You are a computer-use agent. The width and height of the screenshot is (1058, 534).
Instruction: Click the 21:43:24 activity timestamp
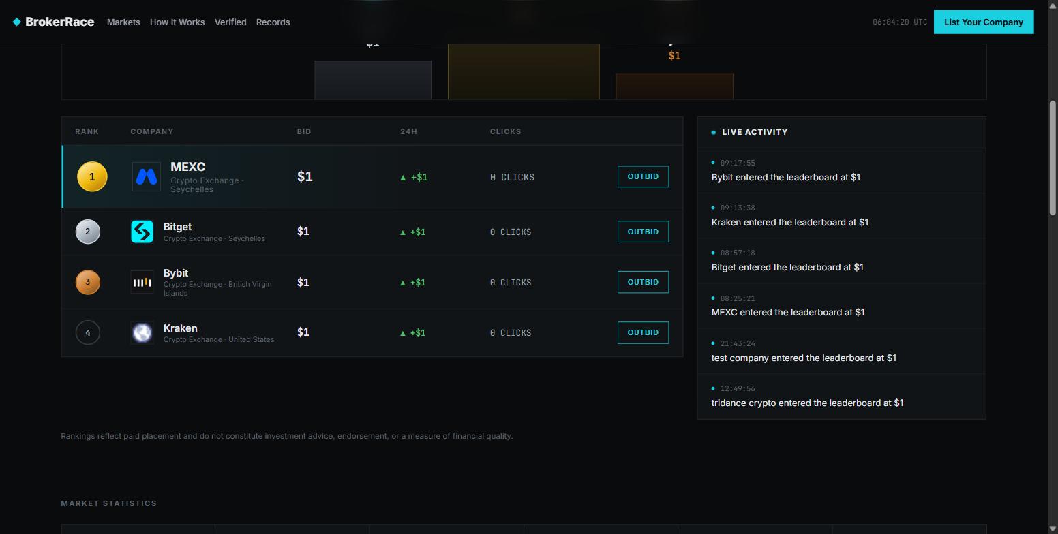click(x=738, y=343)
